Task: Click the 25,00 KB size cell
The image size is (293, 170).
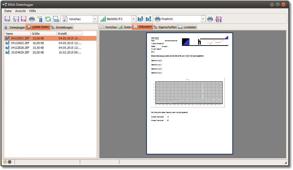Action: point(38,52)
